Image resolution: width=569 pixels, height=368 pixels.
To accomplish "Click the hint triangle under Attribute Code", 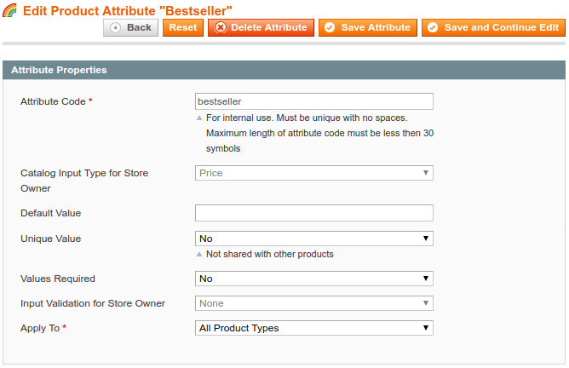I will 199,118.
